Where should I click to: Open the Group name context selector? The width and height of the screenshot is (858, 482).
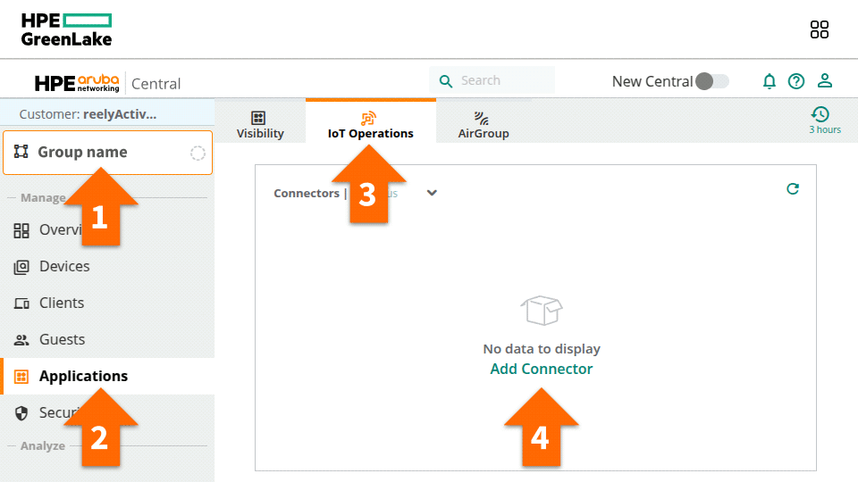coord(108,153)
